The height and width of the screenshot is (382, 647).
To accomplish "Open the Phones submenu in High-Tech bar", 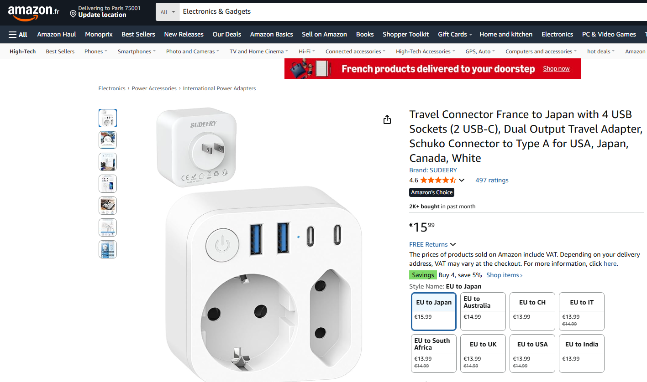I will click(x=95, y=52).
